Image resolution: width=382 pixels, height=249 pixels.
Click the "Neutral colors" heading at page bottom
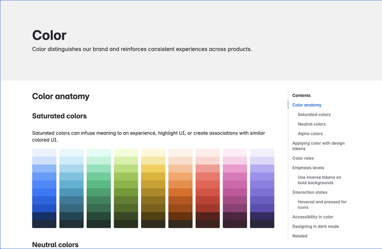(55, 245)
